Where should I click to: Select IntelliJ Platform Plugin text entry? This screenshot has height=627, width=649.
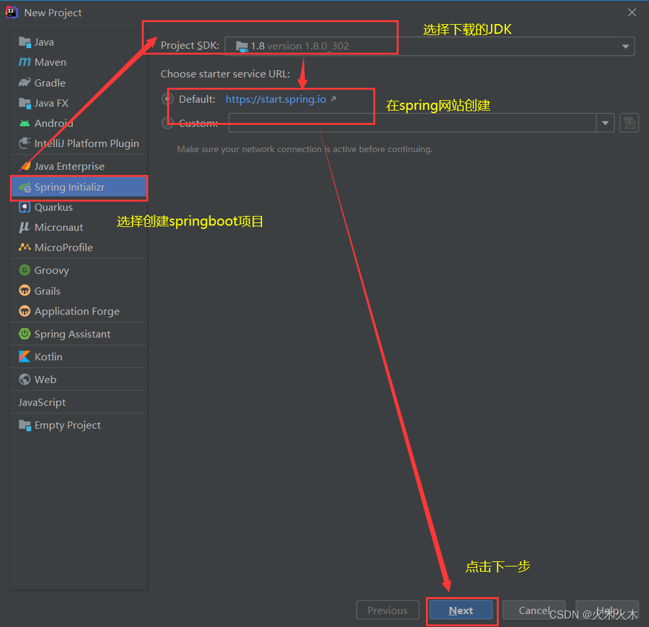point(87,143)
